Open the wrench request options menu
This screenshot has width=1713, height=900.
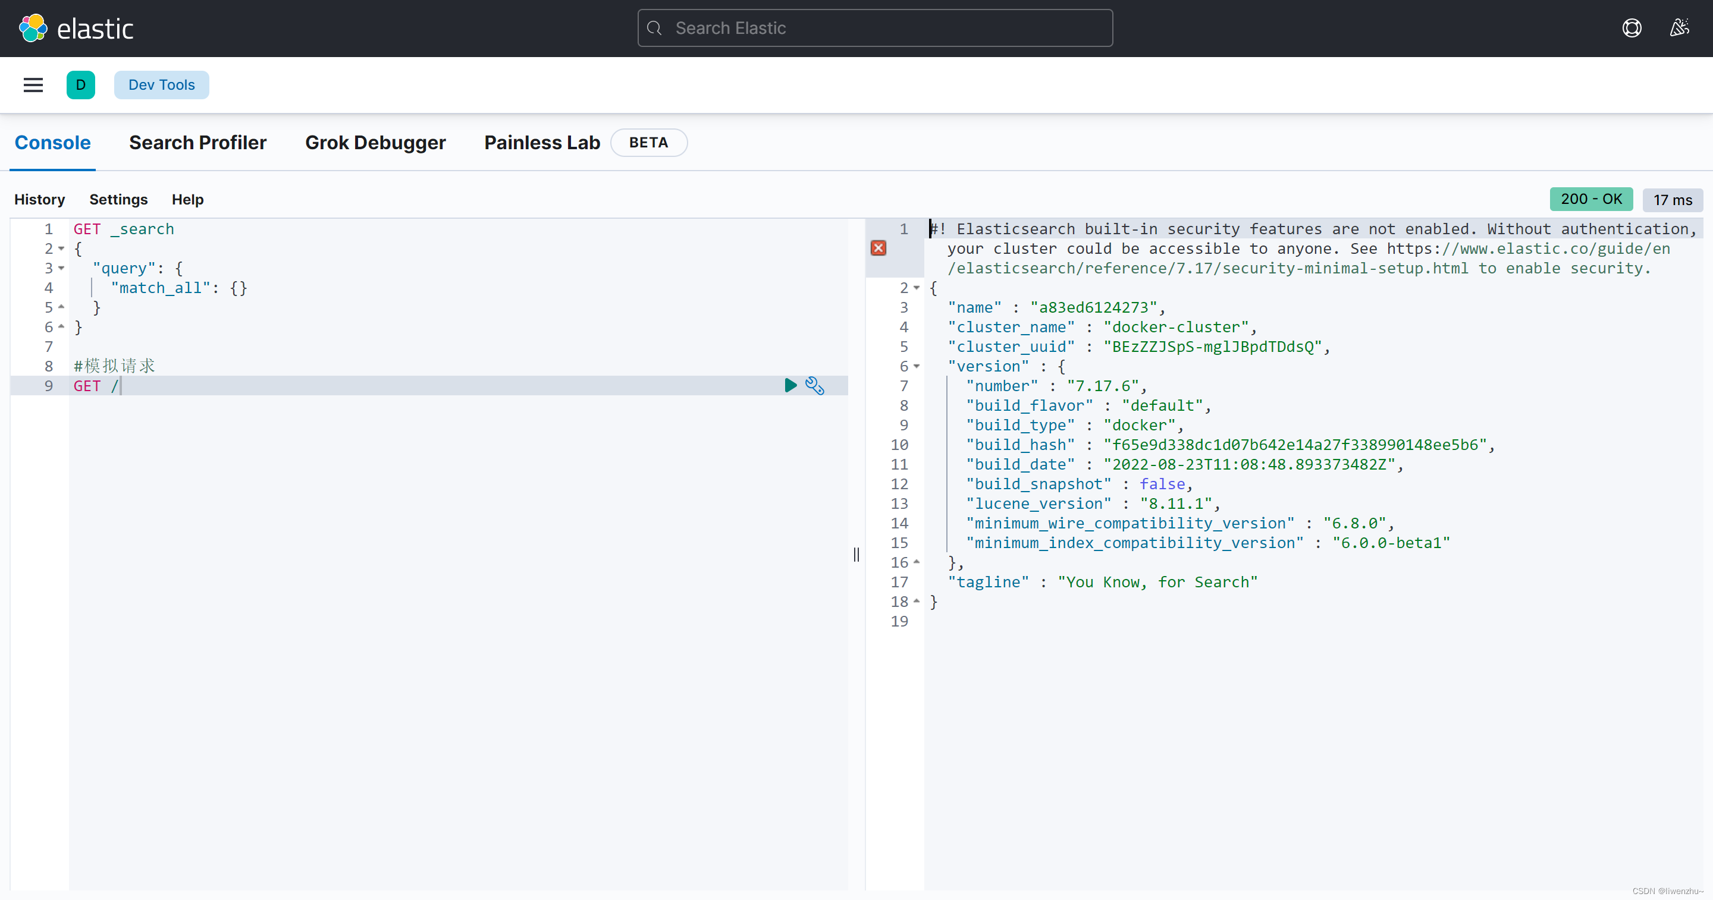(x=815, y=386)
